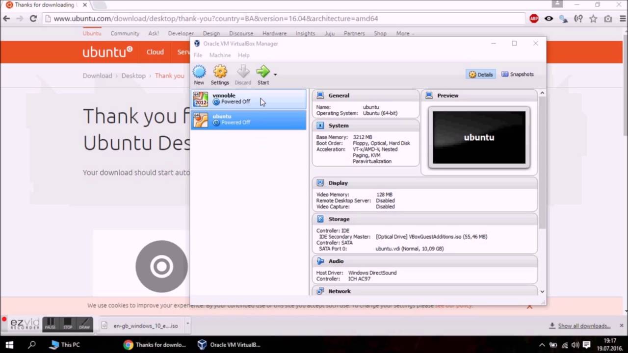Show hidden tray icons chevron

tap(542, 345)
